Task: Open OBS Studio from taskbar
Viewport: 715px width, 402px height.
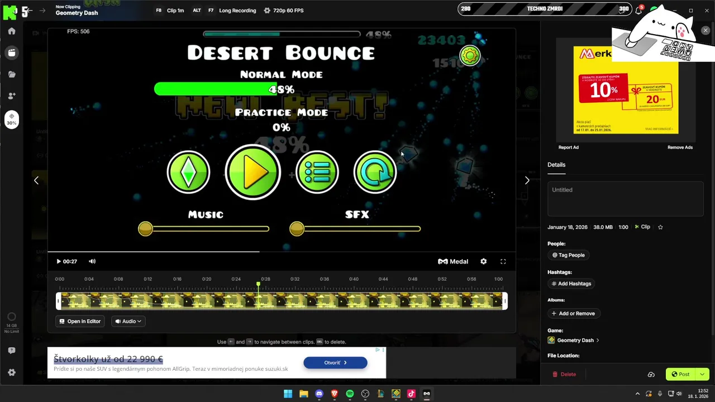Action: (x=365, y=394)
